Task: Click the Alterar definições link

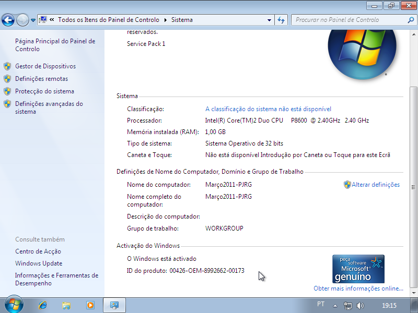Action: [376, 185]
